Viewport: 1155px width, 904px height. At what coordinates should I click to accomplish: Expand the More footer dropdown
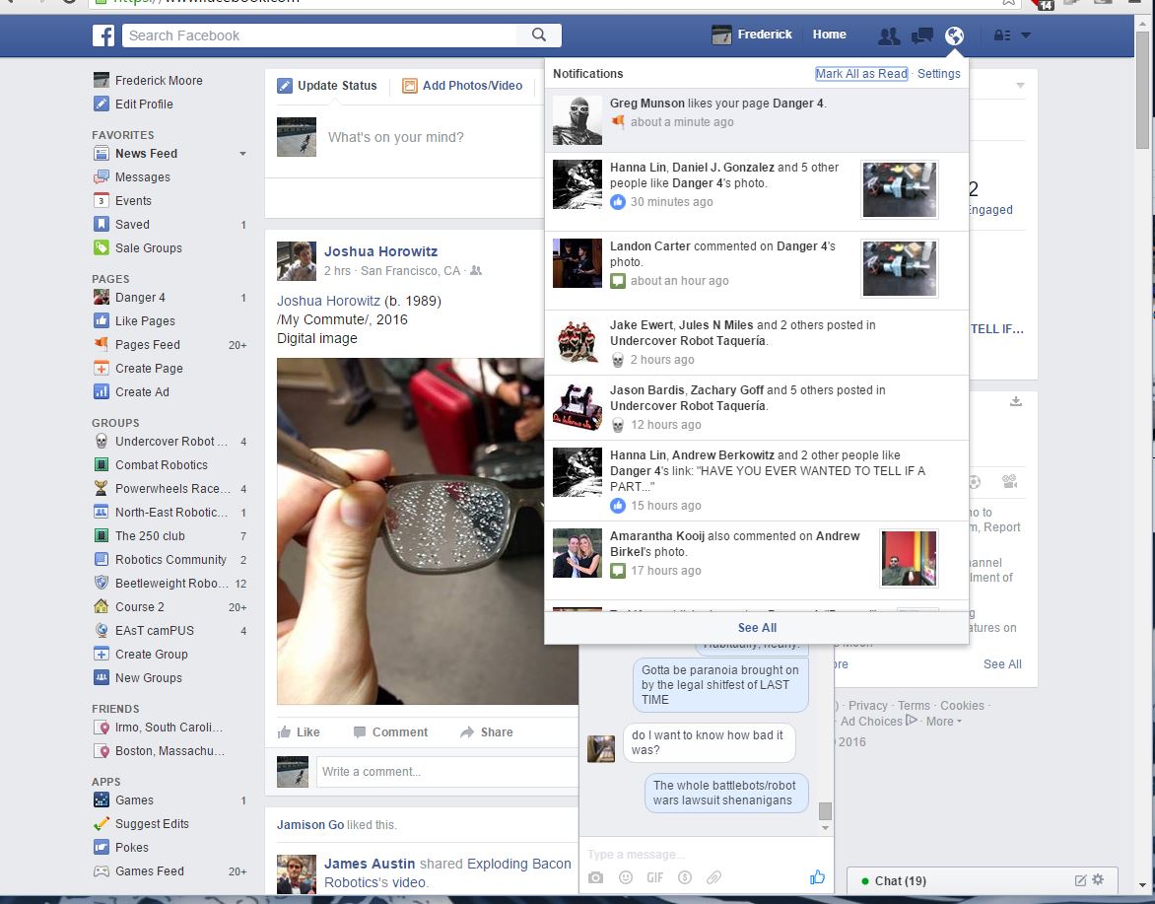pyautogui.click(x=944, y=722)
